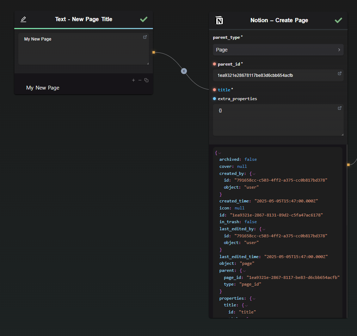
Task: Collapse the title object under properties
Action: 246,305
